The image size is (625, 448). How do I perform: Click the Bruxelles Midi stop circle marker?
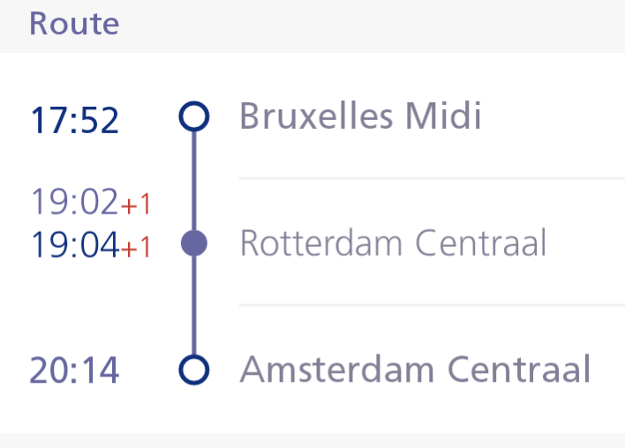[194, 116]
